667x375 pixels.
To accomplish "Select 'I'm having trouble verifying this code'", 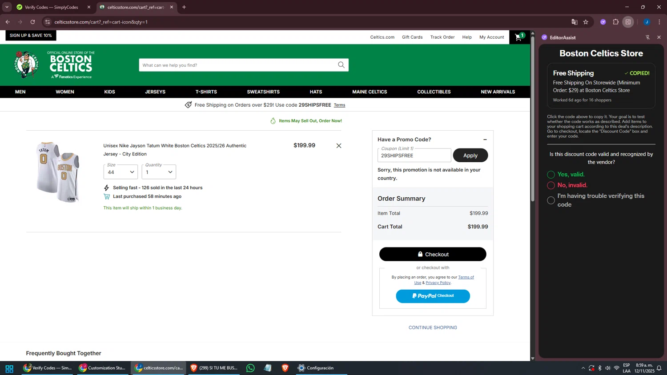I will (x=551, y=200).
